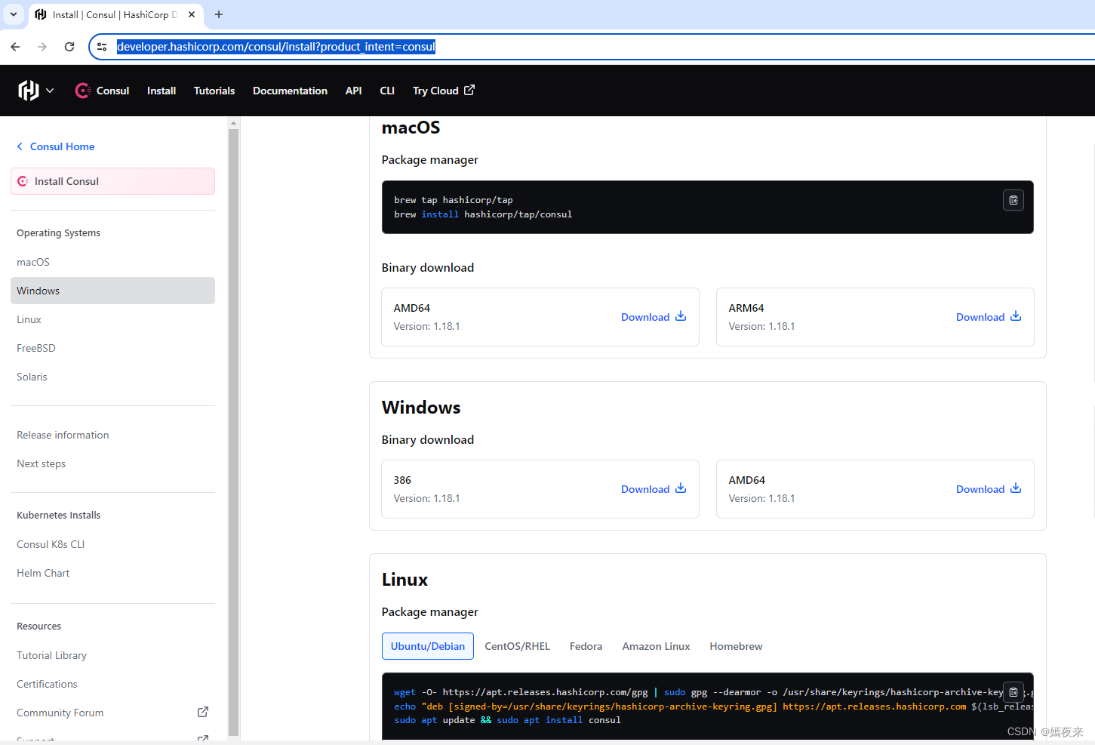Copy the Linux apt install commands

[1013, 691]
